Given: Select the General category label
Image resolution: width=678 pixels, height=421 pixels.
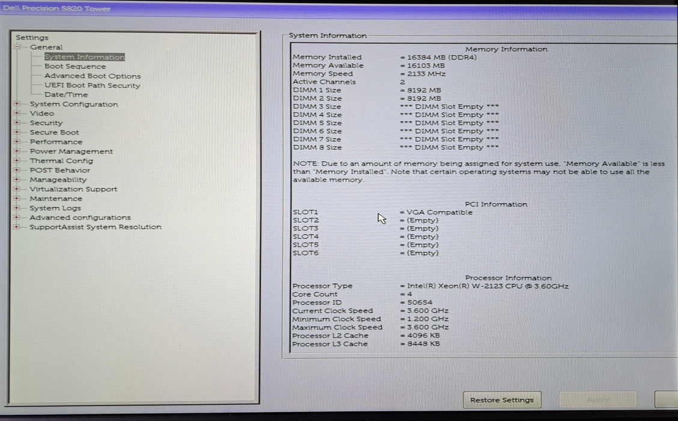Looking at the screenshot, I should coord(46,47).
